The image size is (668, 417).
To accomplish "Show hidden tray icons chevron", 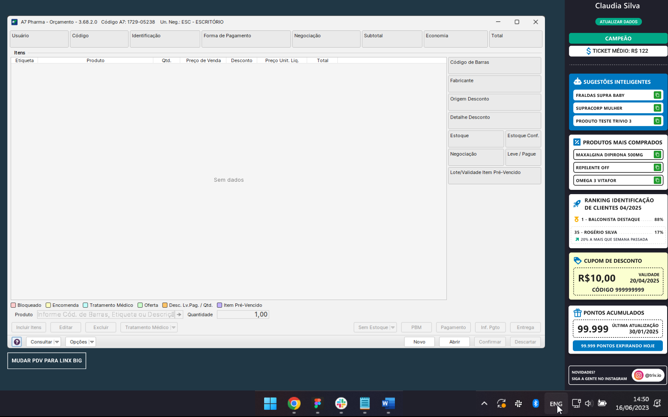I will click(484, 403).
